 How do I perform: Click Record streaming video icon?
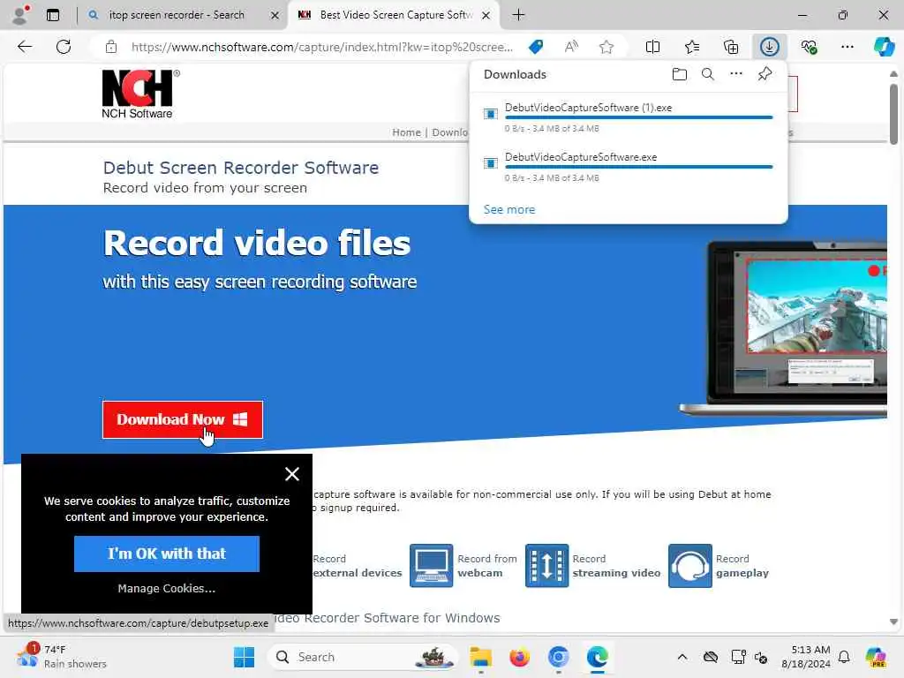pos(546,566)
